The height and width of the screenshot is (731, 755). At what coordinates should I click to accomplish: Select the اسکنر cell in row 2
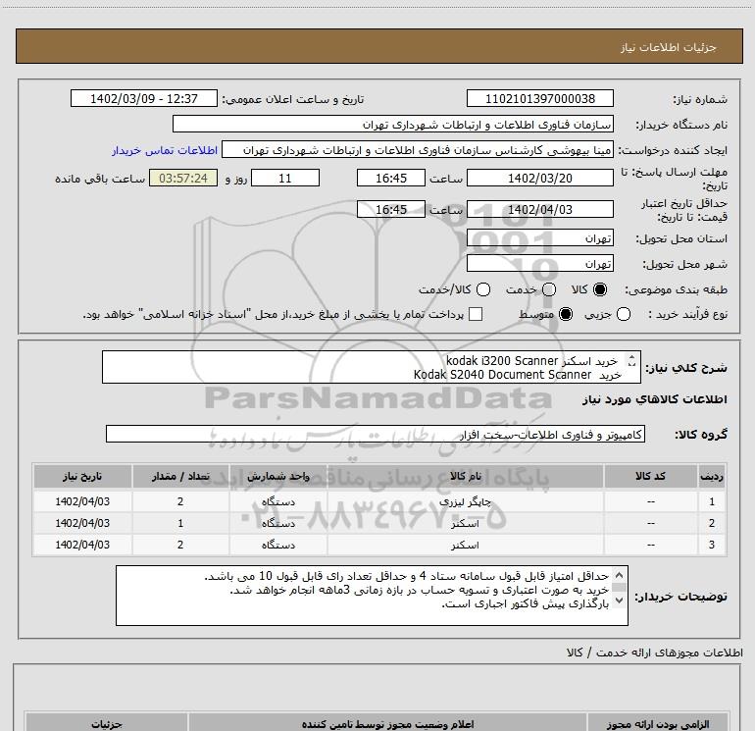pyautogui.click(x=465, y=523)
